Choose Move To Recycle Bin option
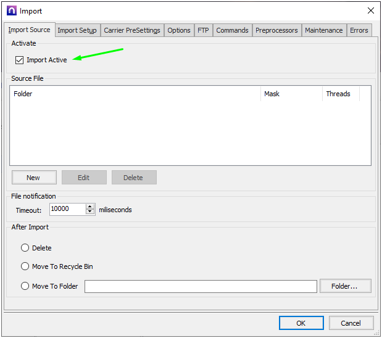This screenshot has width=382, height=338. [x=25, y=266]
